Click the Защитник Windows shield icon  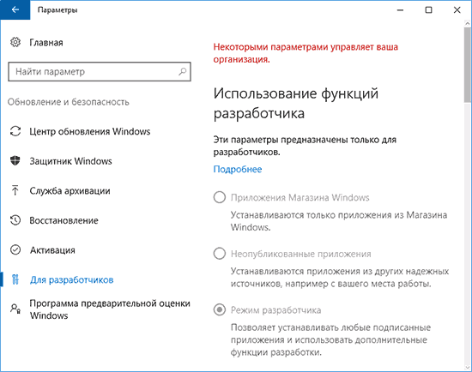click(15, 161)
